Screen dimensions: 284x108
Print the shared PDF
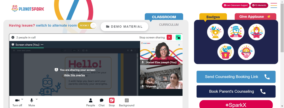click(x=131, y=51)
